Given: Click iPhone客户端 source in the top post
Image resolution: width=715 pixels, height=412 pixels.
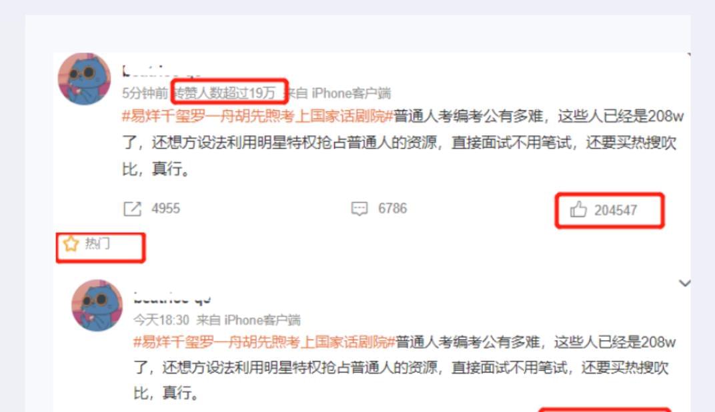Looking at the screenshot, I should [x=351, y=93].
